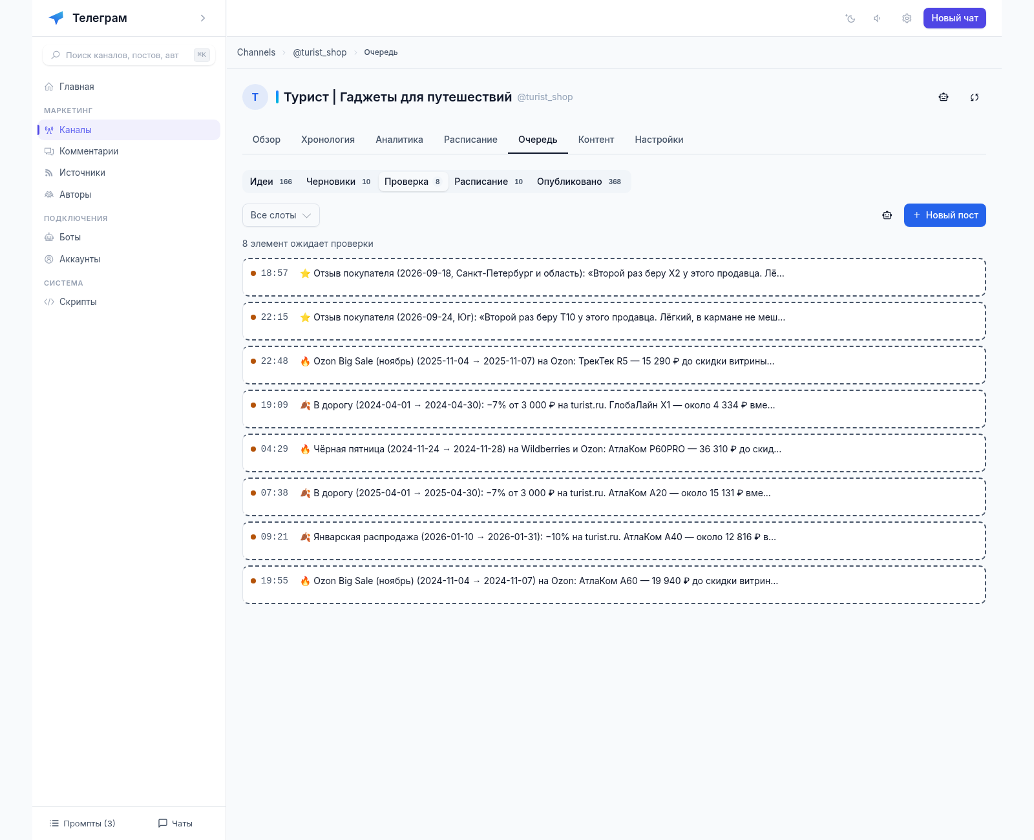Image resolution: width=1034 pixels, height=840 pixels.
Task: Create a post with Новый пост
Action: pos(945,215)
